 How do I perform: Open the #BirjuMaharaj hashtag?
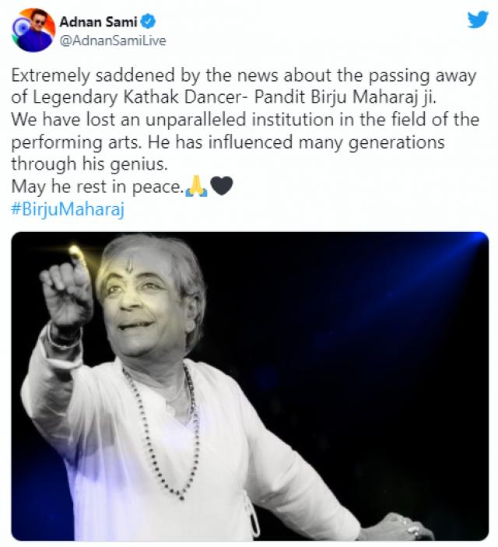click(x=68, y=209)
